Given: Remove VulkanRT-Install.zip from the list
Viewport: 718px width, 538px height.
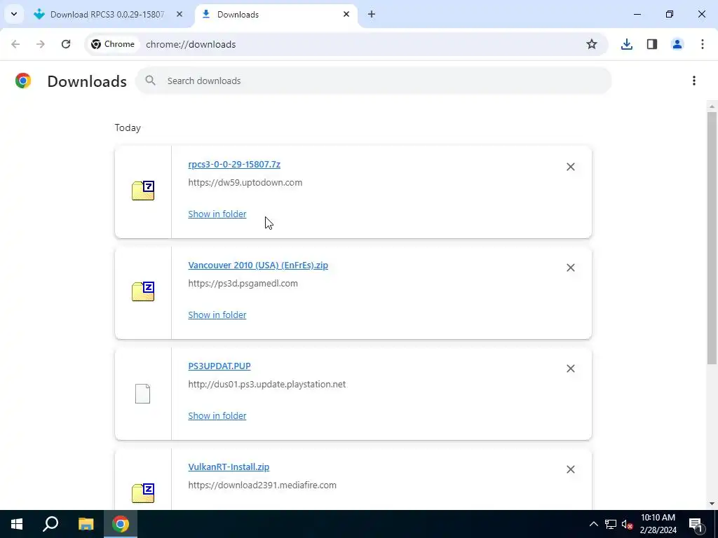Looking at the screenshot, I should (x=571, y=469).
